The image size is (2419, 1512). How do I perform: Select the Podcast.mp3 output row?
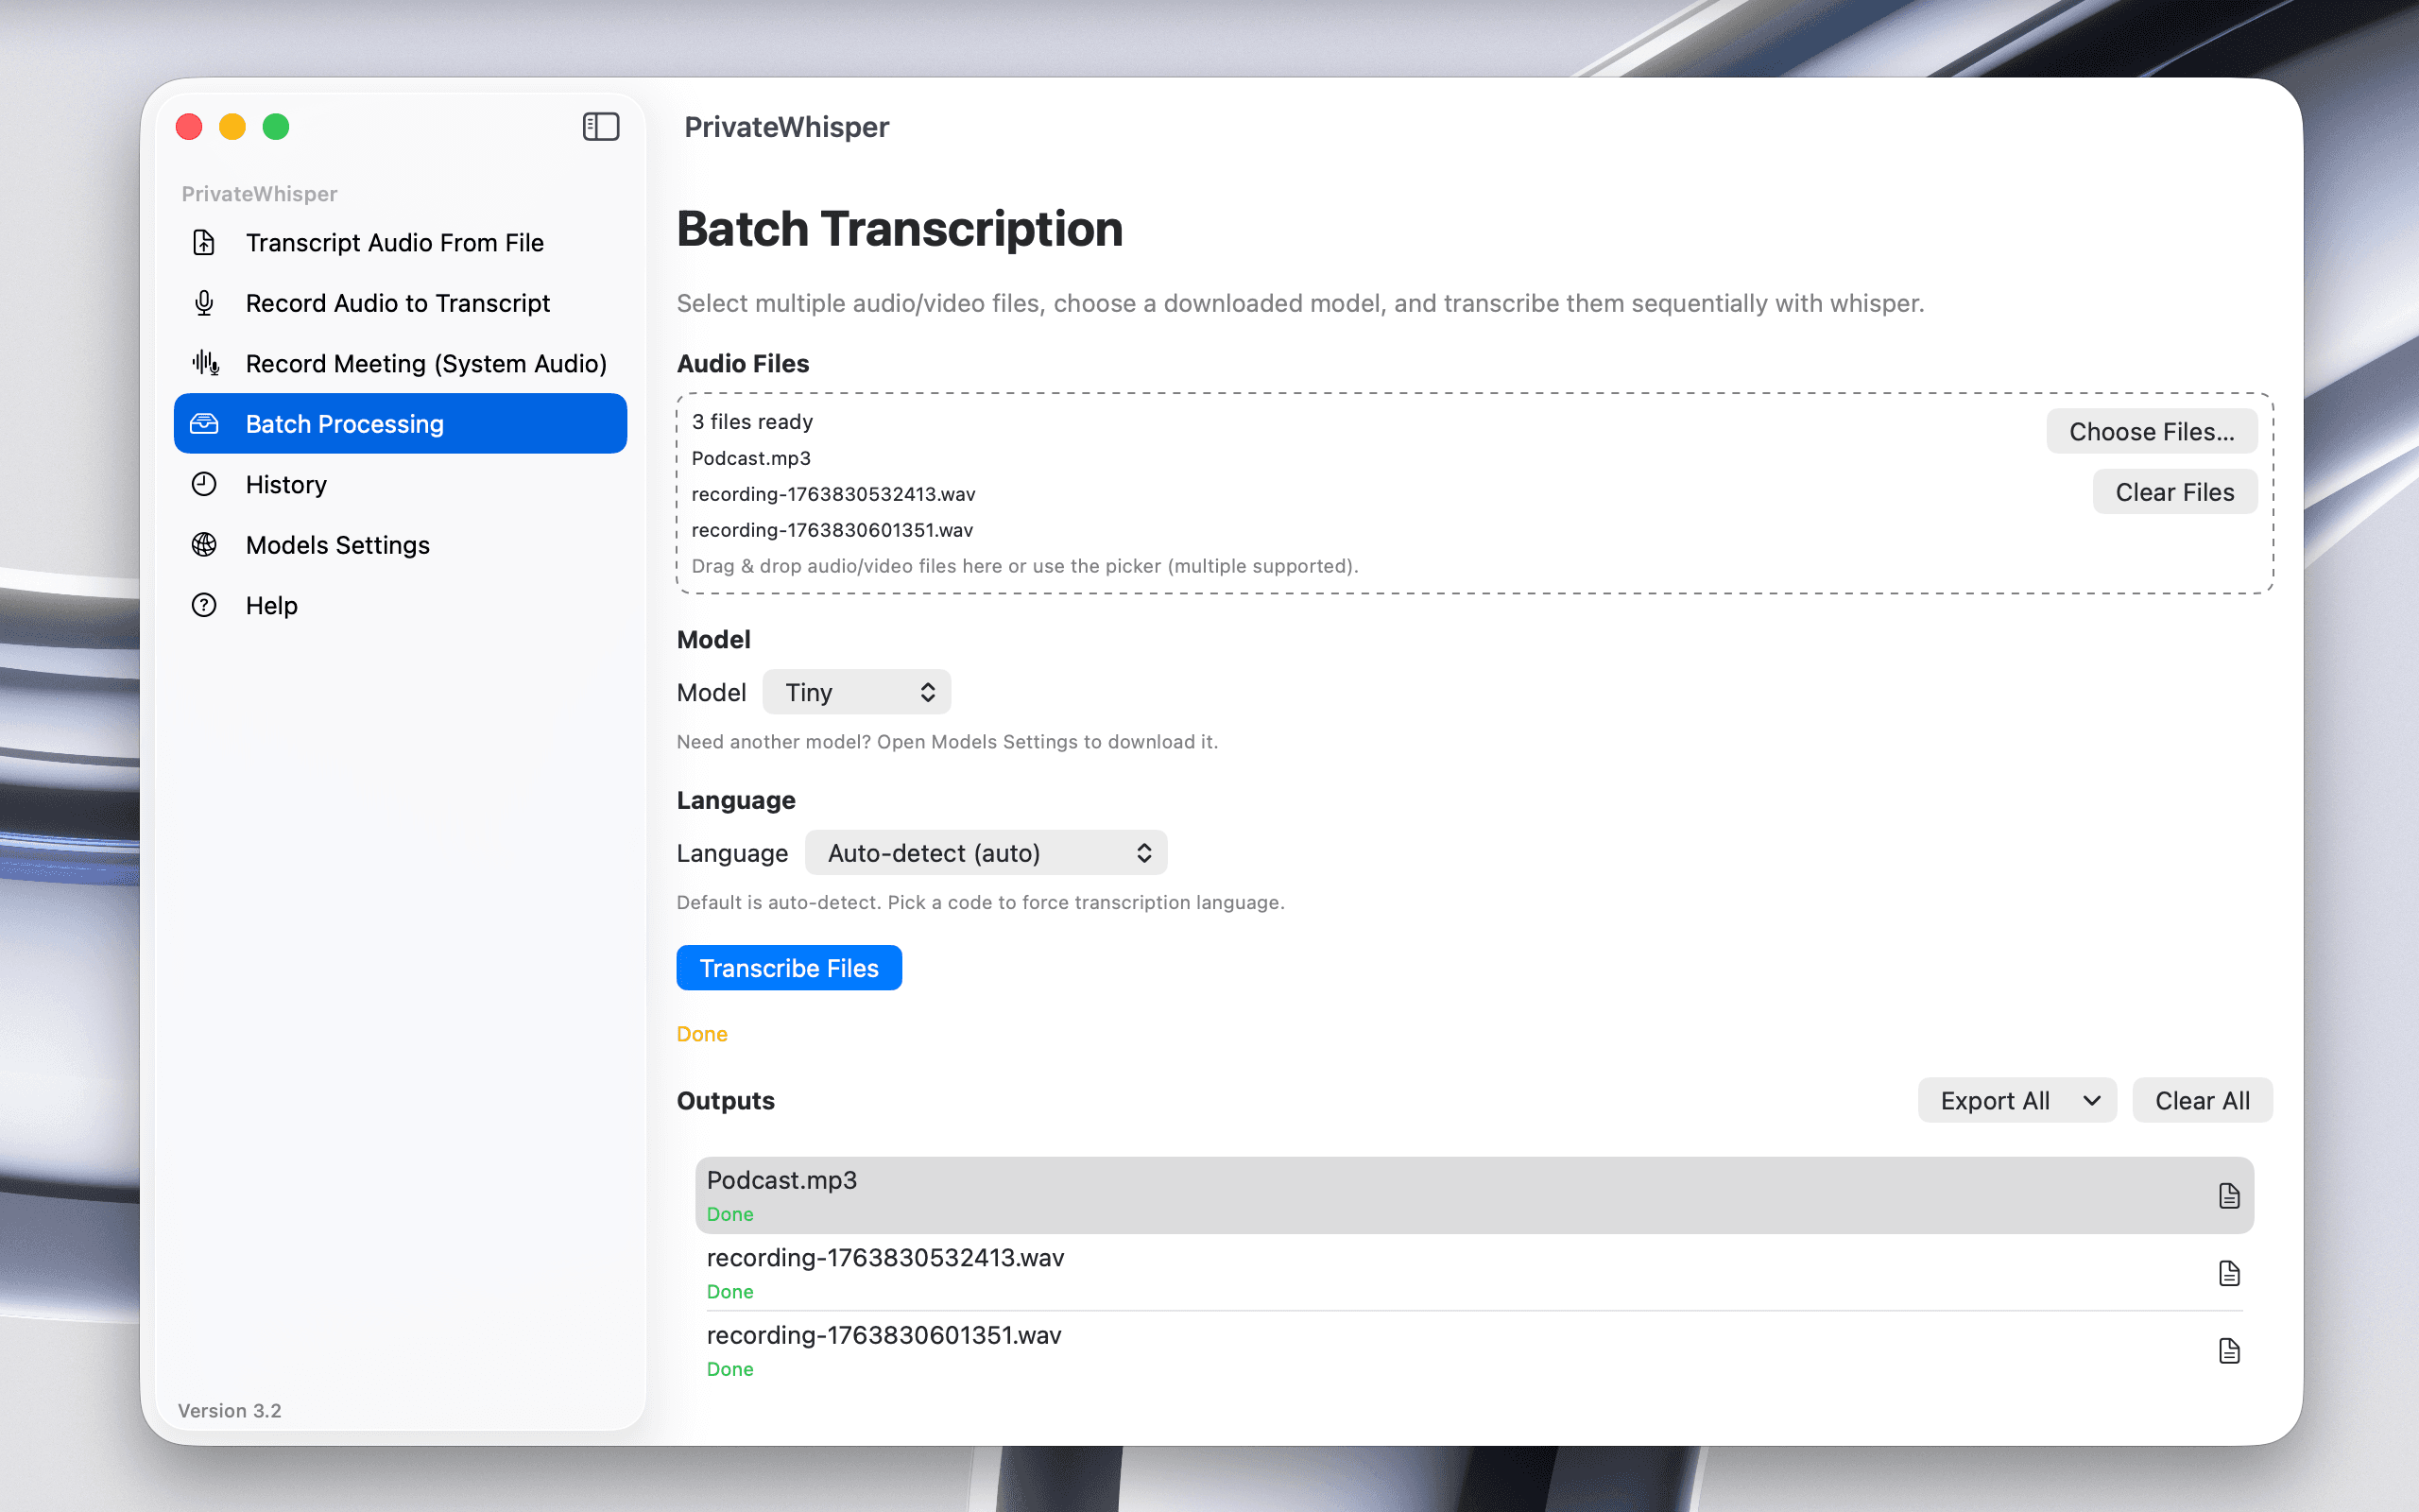point(1399,1194)
